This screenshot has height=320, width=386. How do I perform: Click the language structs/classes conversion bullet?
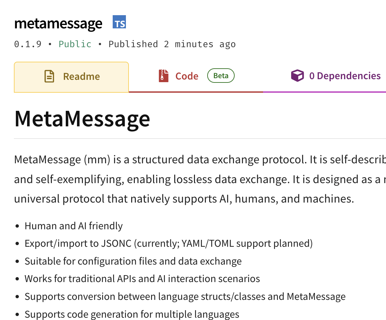click(x=185, y=297)
